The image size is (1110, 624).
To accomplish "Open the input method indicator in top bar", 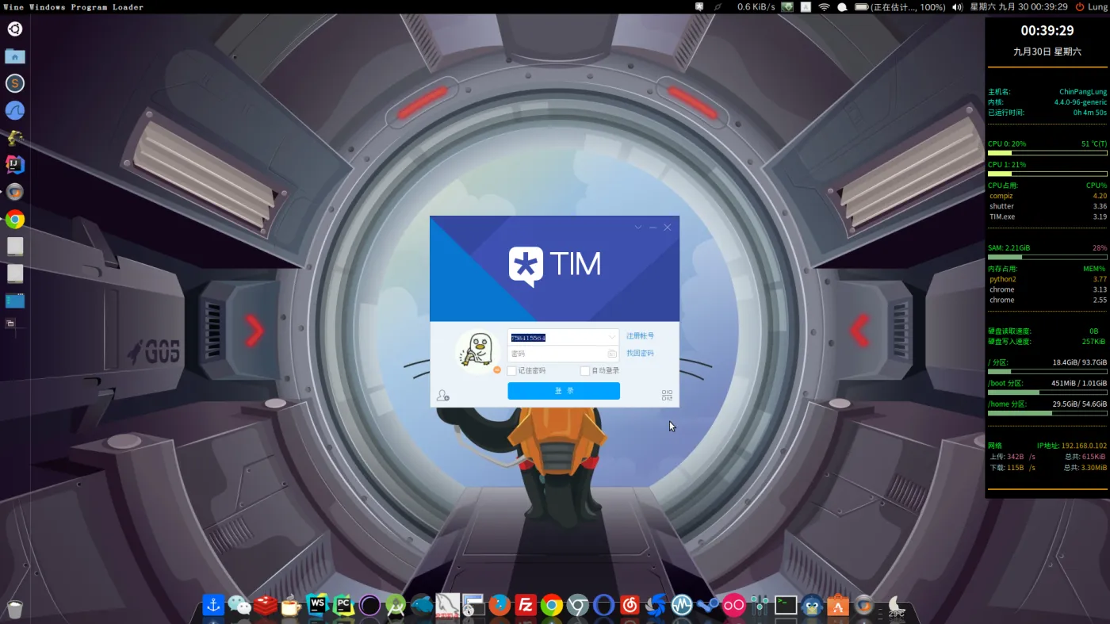I will point(806,7).
